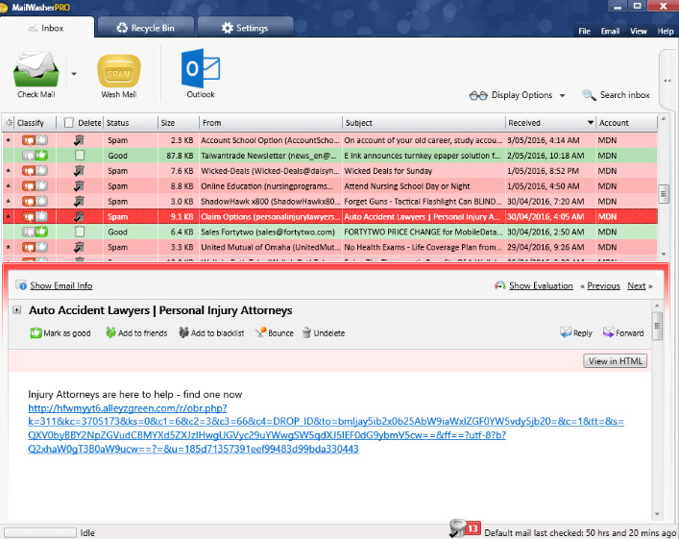Open the Email menu
679x539 pixels.
pyautogui.click(x=610, y=31)
